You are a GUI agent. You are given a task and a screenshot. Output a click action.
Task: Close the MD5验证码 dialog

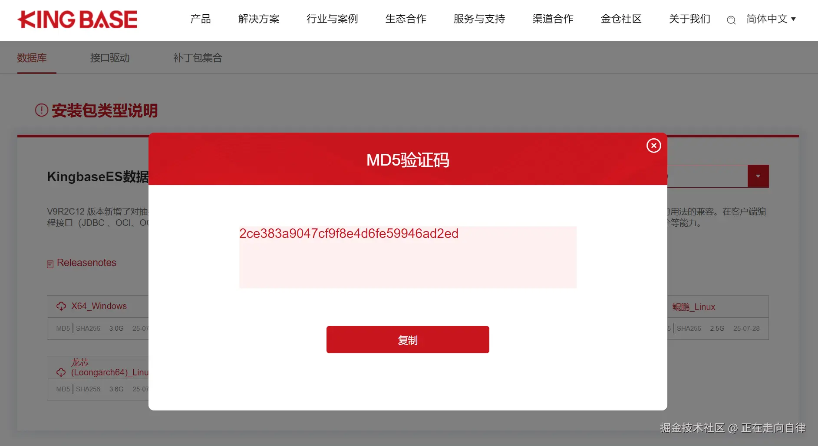pos(653,146)
